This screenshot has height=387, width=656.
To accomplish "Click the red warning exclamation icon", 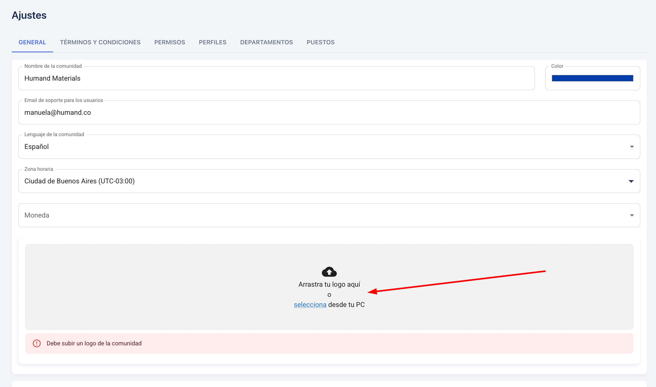I will pyautogui.click(x=37, y=343).
